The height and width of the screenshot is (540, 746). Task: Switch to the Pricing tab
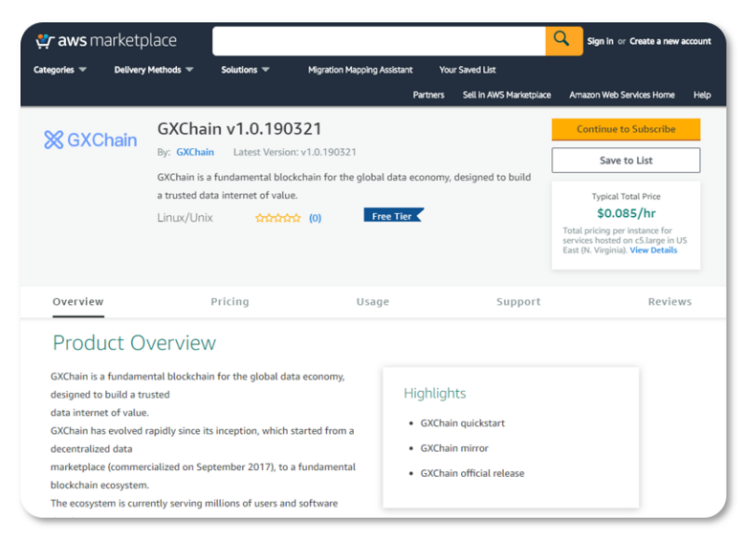[x=230, y=302]
